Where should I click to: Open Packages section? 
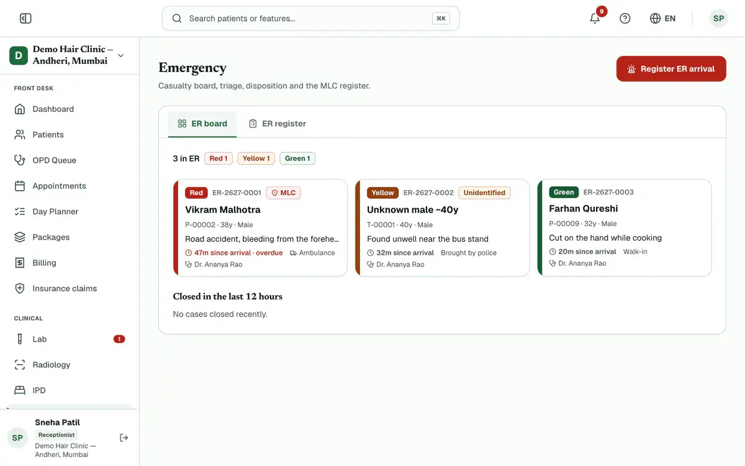(70, 237)
